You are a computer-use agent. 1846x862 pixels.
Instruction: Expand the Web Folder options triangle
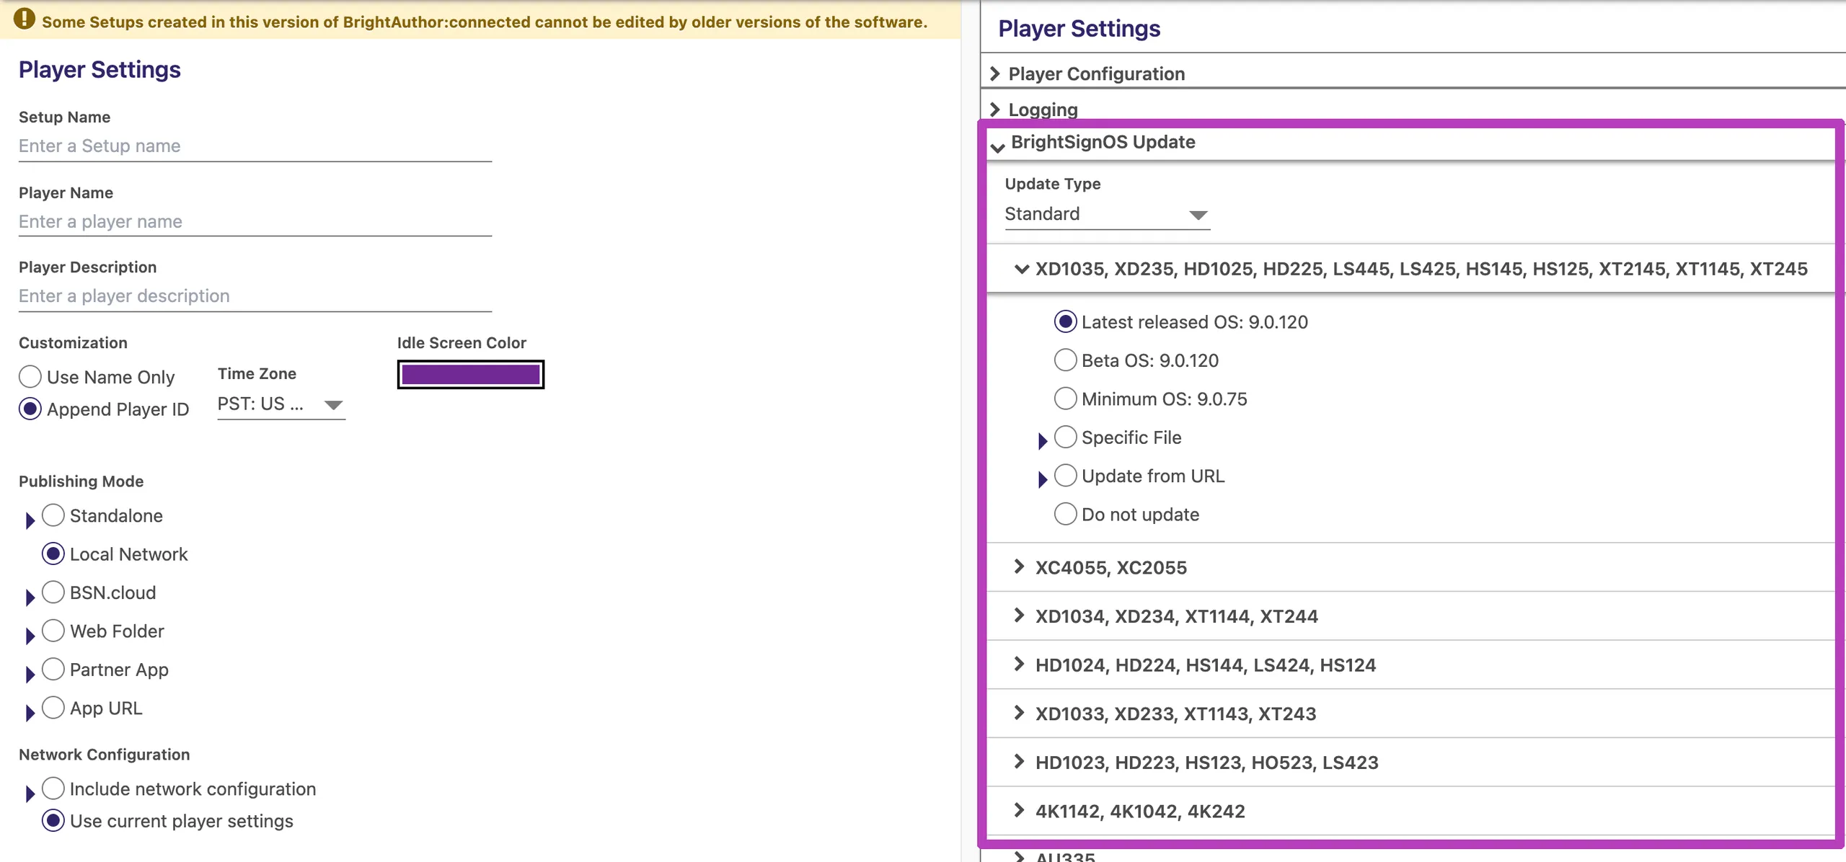coord(30,636)
